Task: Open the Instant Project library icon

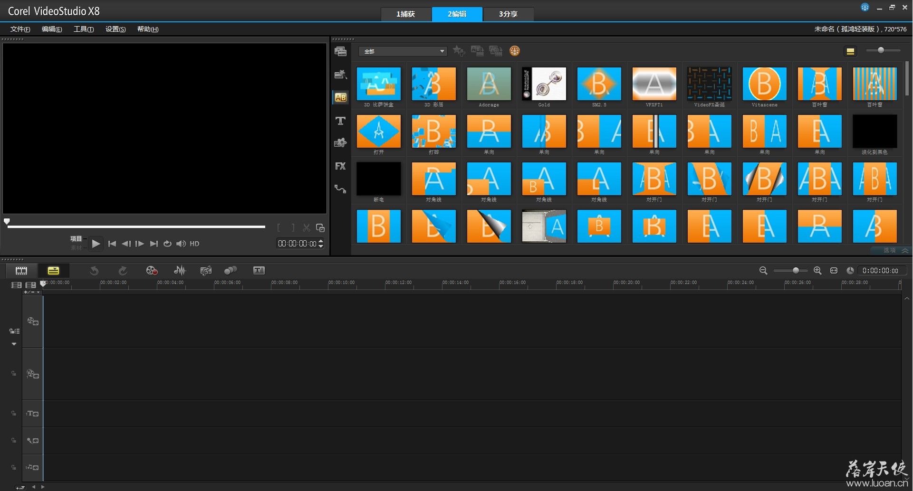Action: tap(340, 74)
